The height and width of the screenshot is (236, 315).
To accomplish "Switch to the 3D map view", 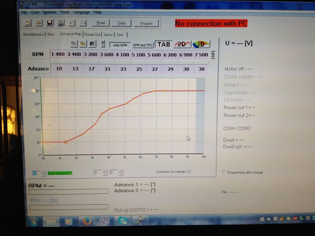I will [x=201, y=44].
